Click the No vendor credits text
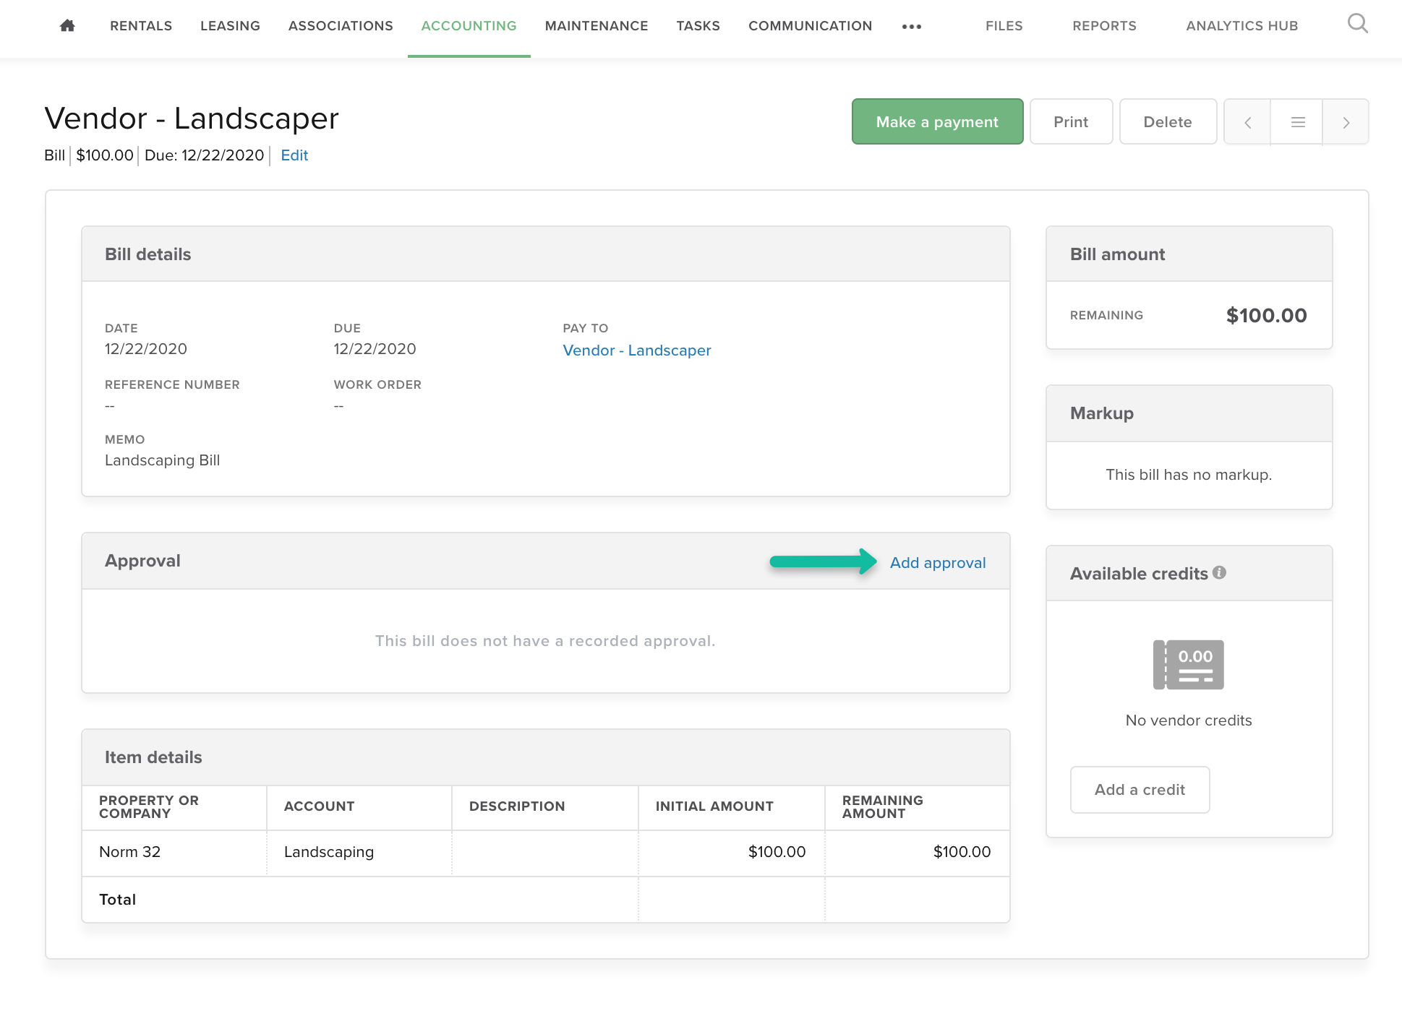This screenshot has height=1029, width=1402. click(1189, 720)
